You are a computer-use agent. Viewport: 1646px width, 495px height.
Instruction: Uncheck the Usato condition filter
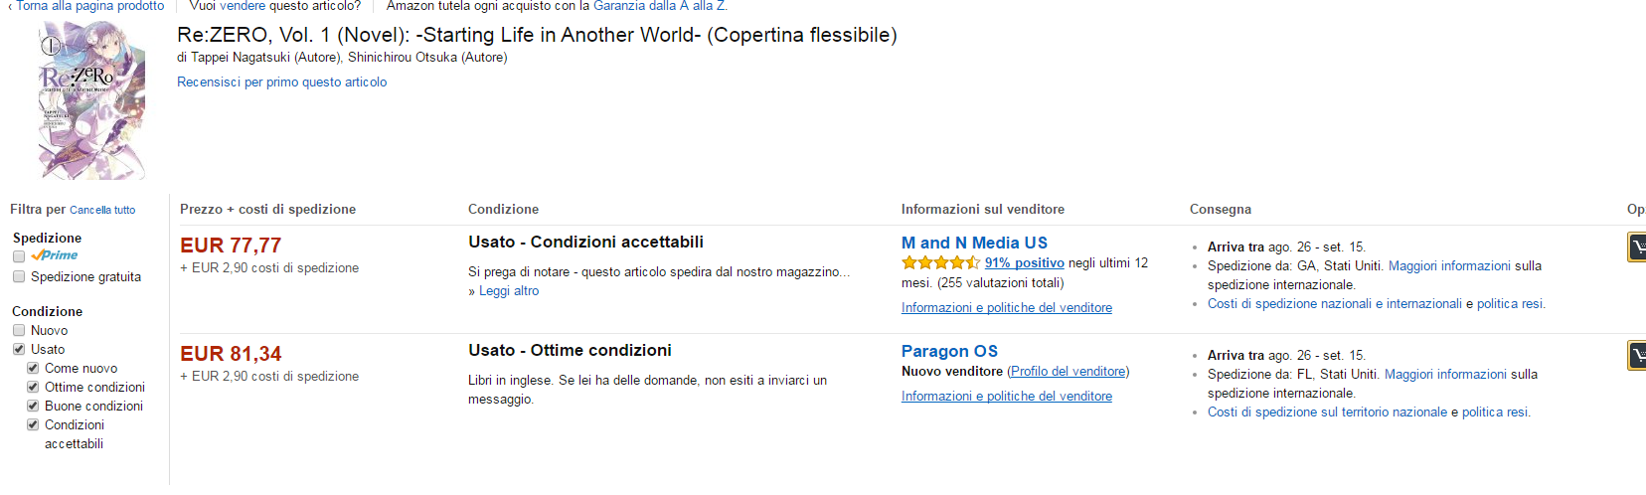point(19,349)
